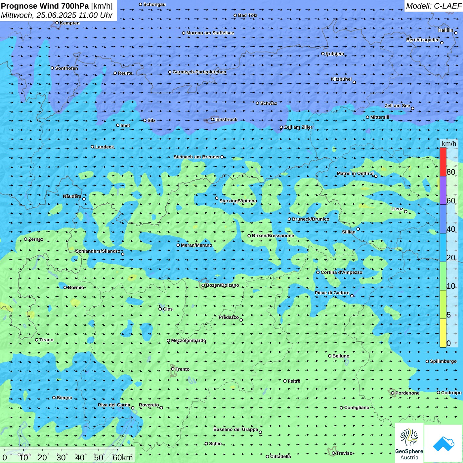Click the yellow 0-5 legend segment
Viewport: 463px width, 463px height.
click(x=443, y=333)
